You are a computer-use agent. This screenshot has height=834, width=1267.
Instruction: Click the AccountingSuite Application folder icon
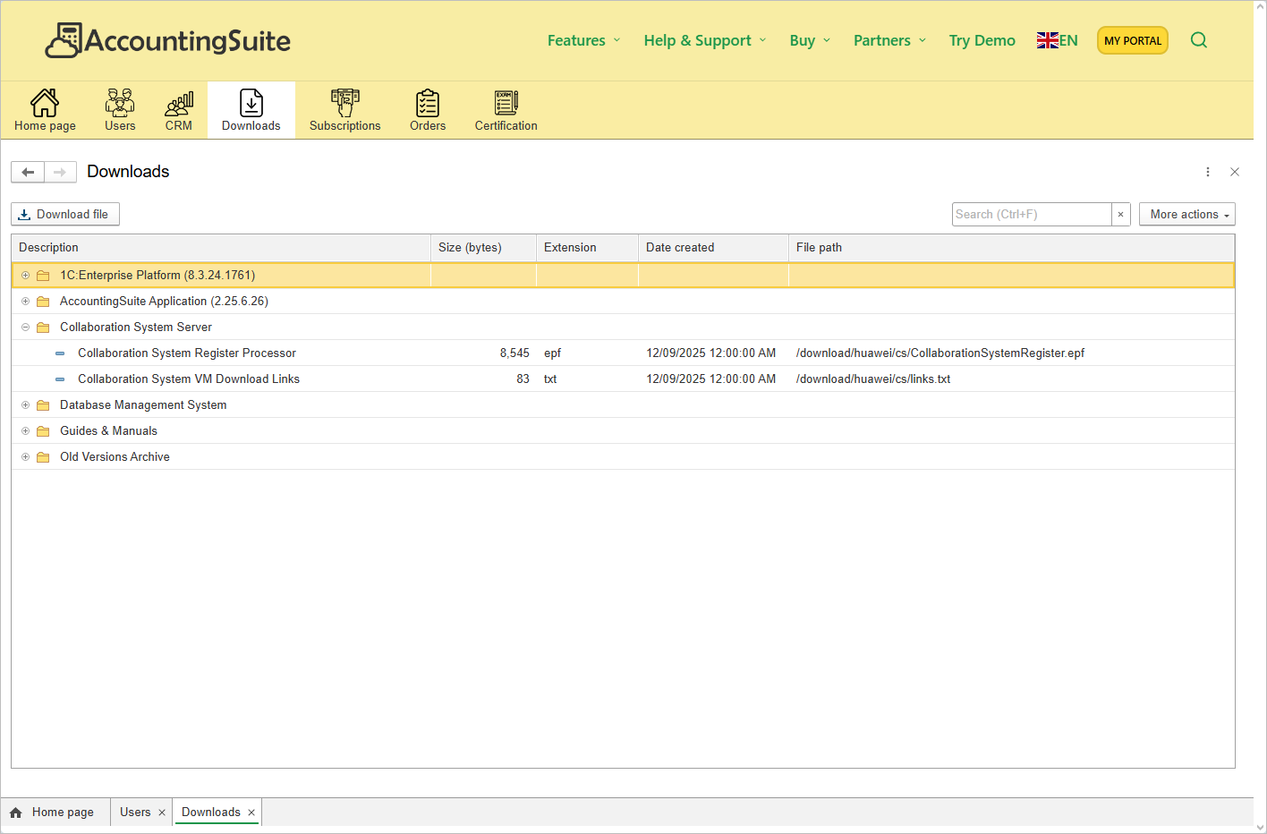pos(43,302)
